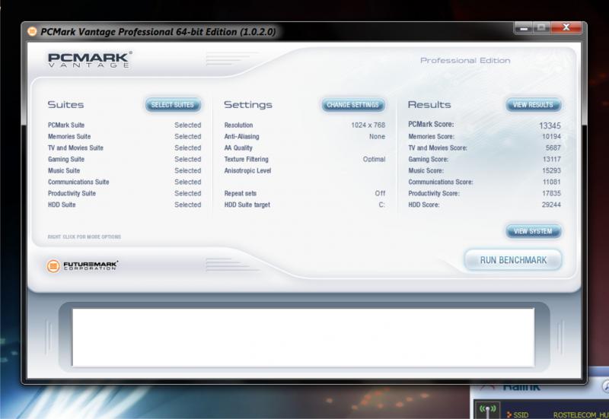Click SSID label in the Ralink window
Image resolution: width=609 pixels, height=419 pixels.
[x=520, y=414]
